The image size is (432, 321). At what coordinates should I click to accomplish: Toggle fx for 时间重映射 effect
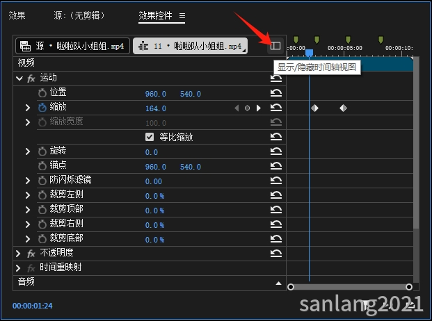click(x=31, y=268)
